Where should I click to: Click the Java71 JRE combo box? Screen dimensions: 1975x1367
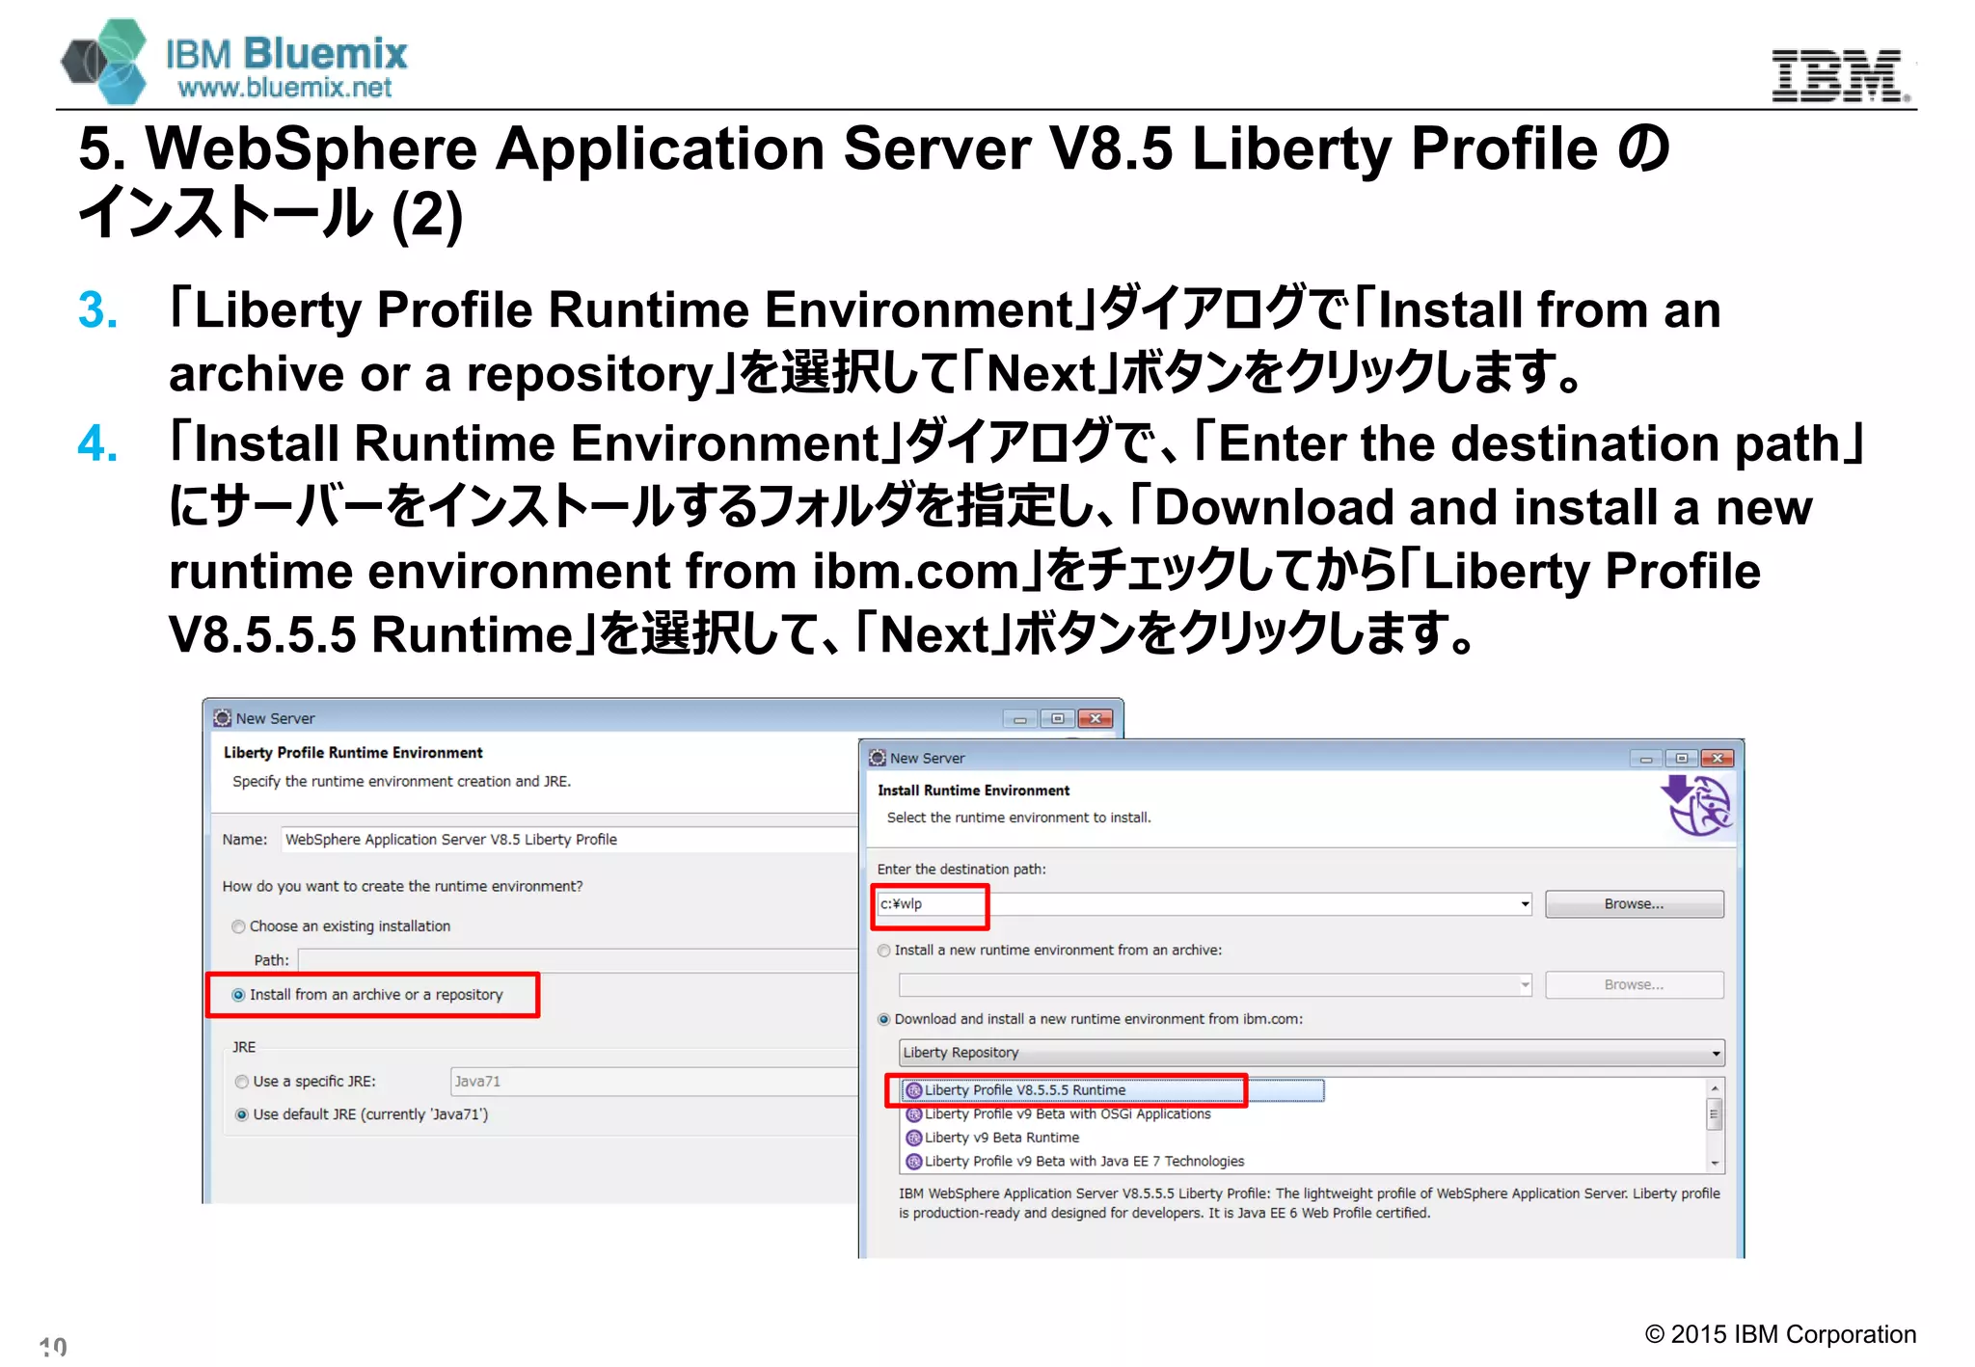[654, 1082]
